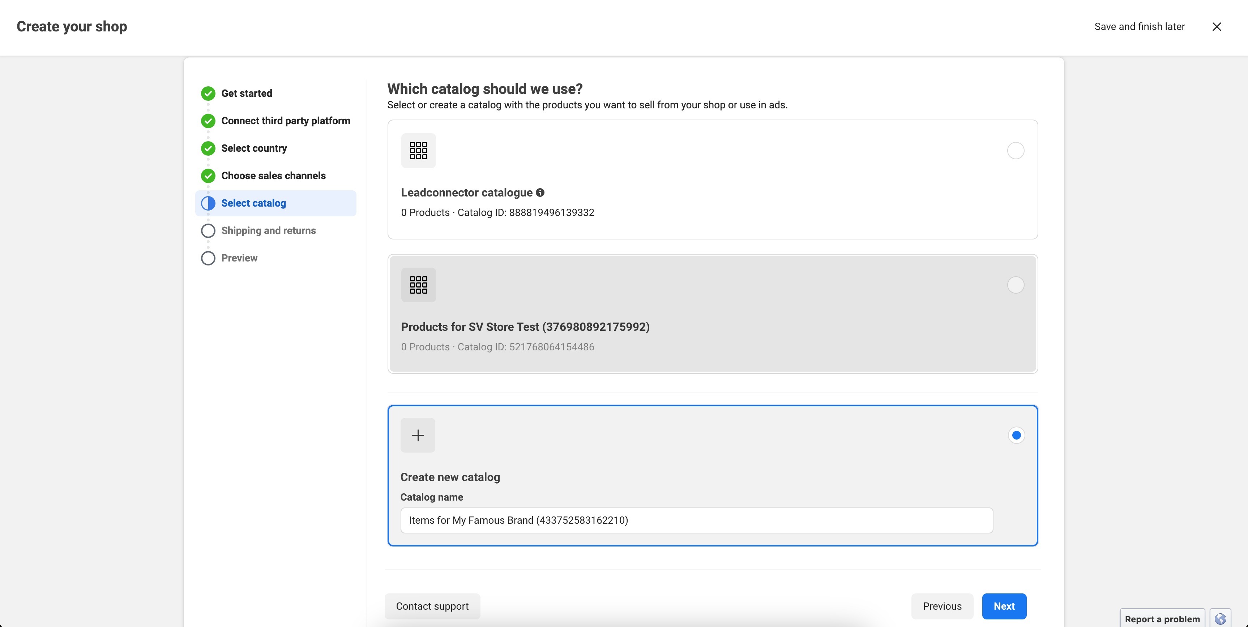The height and width of the screenshot is (627, 1248).
Task: Select the Leadconnector catalogue radio button
Action: [1016, 151]
